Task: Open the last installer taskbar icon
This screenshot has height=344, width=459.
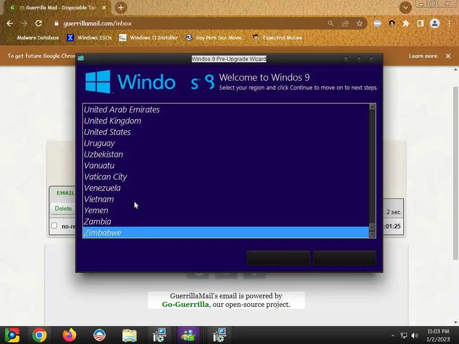Action: pyautogui.click(x=220, y=335)
